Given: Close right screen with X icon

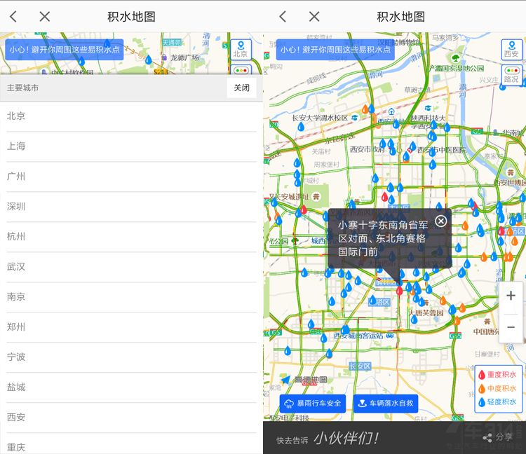Looking at the screenshot, I should point(314,16).
